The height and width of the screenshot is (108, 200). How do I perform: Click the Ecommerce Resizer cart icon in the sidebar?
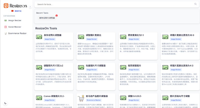(5, 34)
